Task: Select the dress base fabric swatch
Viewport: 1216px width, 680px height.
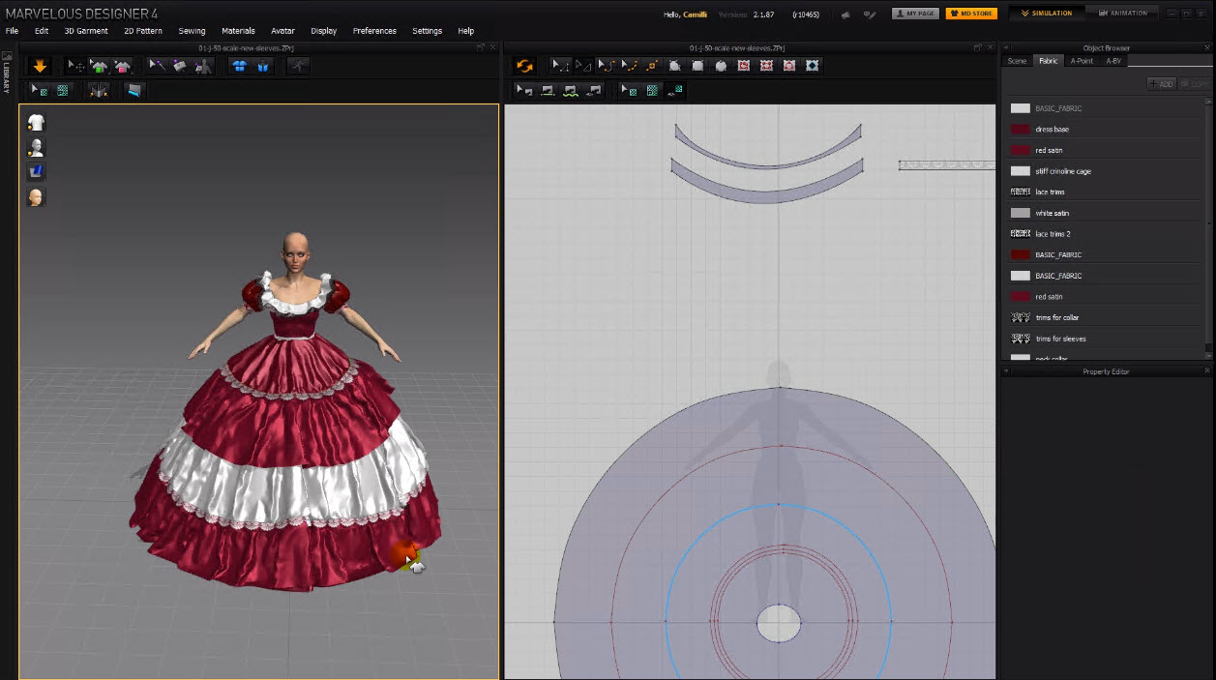Action: [x=1020, y=129]
